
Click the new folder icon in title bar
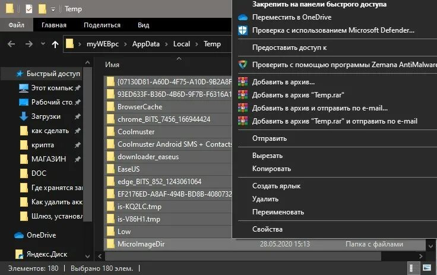click(x=42, y=9)
